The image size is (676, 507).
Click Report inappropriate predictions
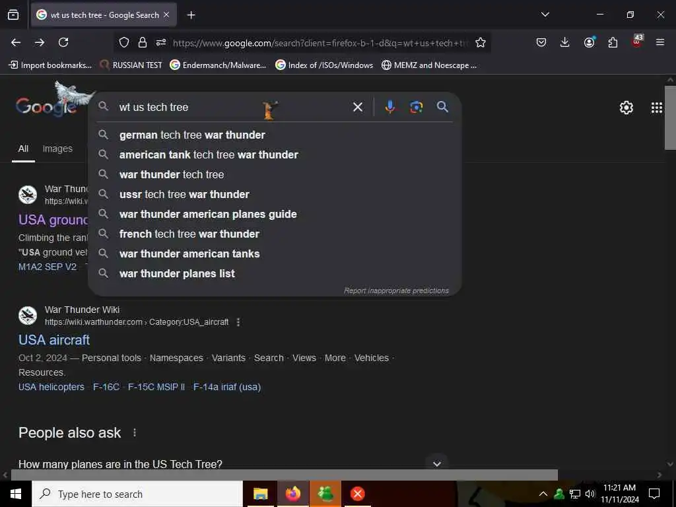click(396, 290)
